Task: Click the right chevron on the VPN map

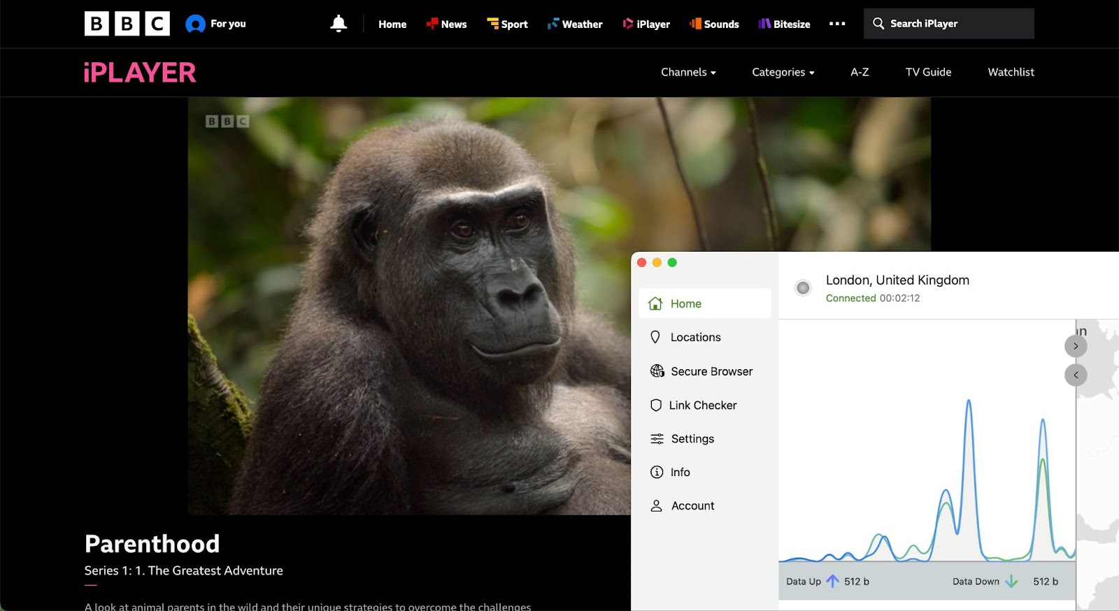Action: click(1076, 346)
